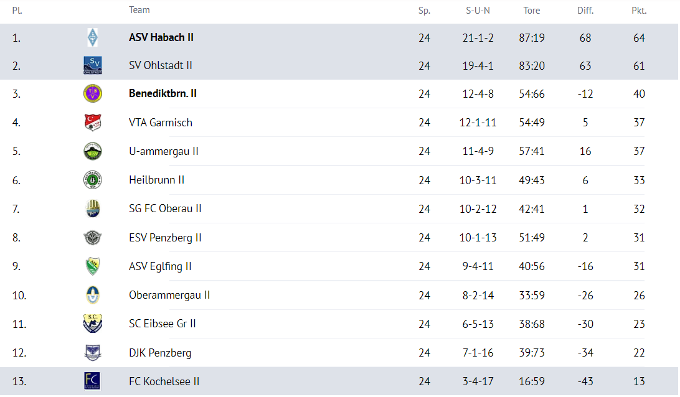680x397 pixels.
Task: Click the ESV Penzberg II club logo
Action: (93, 238)
